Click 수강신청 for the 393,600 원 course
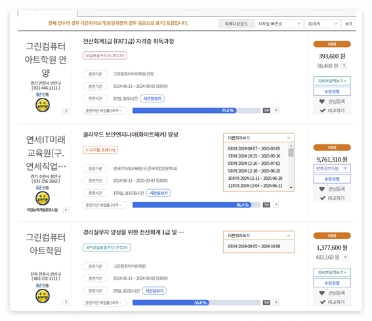Image resolution: width=372 pixels, height=321 pixels. pyautogui.click(x=332, y=91)
